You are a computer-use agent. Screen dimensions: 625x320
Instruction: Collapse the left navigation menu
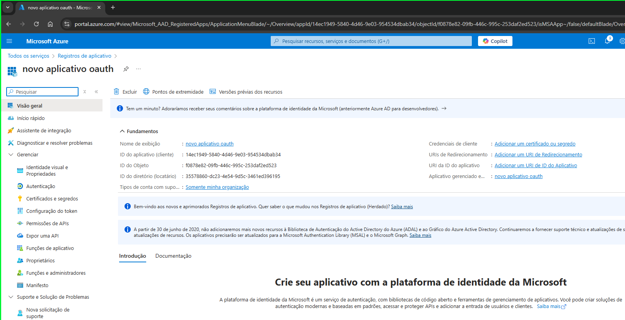point(96,92)
